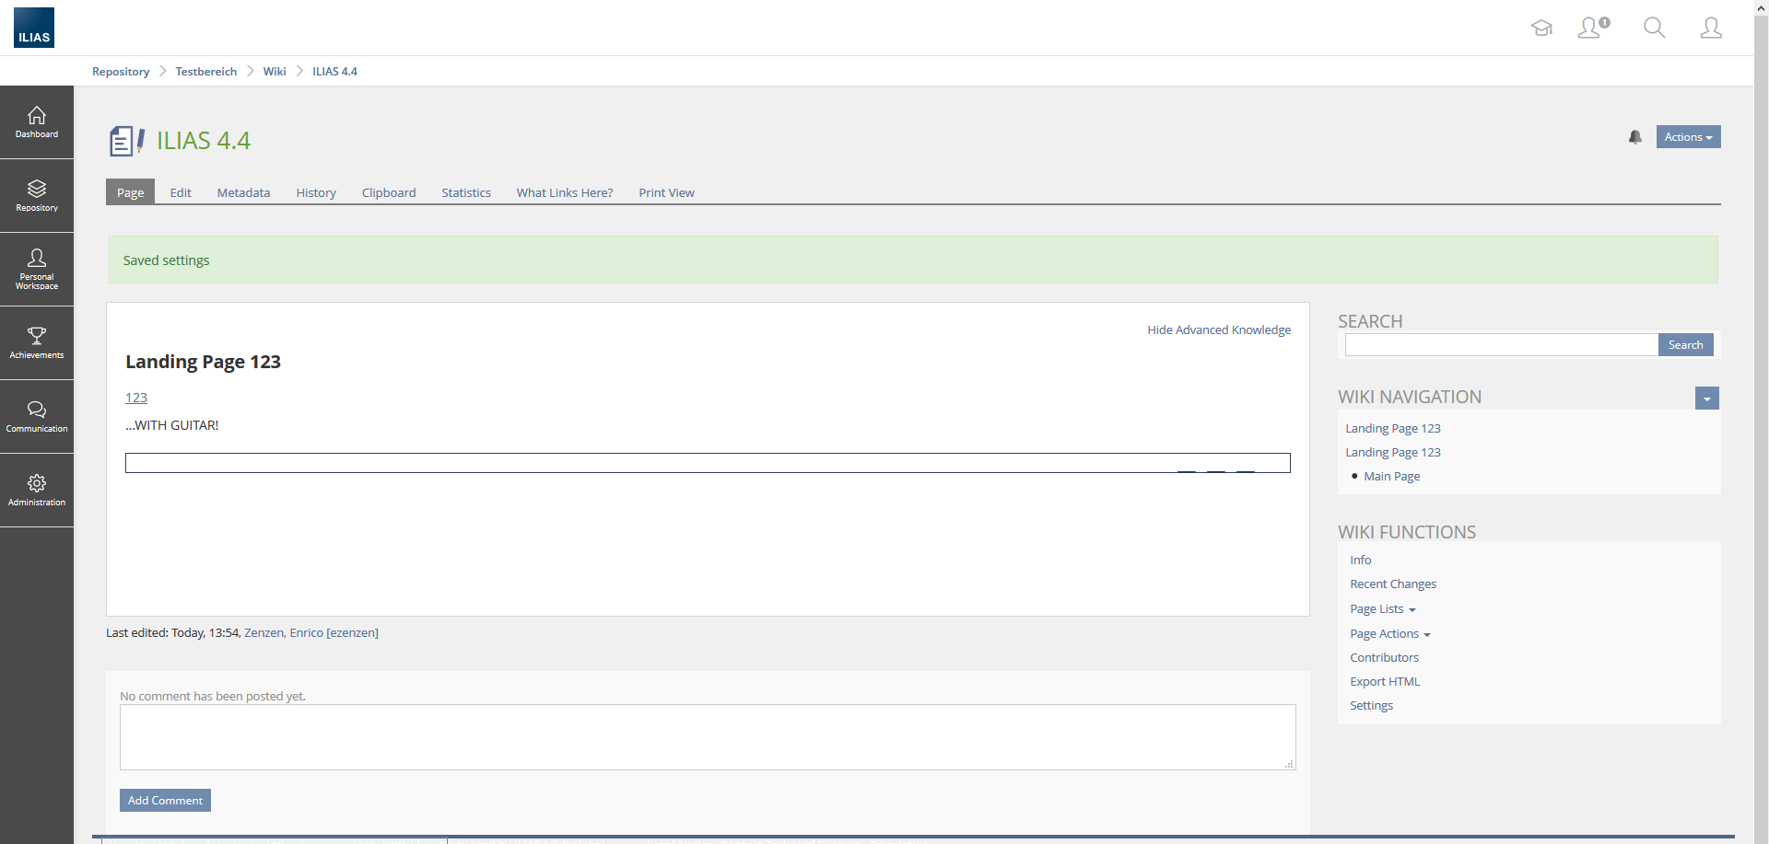Click the Add Comment button
This screenshot has width=1769, height=844.
tap(165, 801)
